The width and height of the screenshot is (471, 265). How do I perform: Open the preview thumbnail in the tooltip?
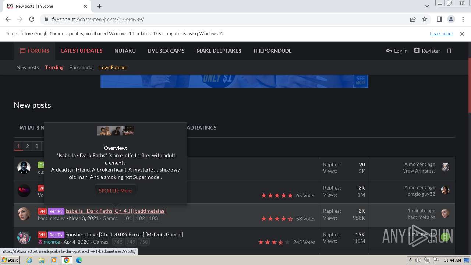(116, 131)
